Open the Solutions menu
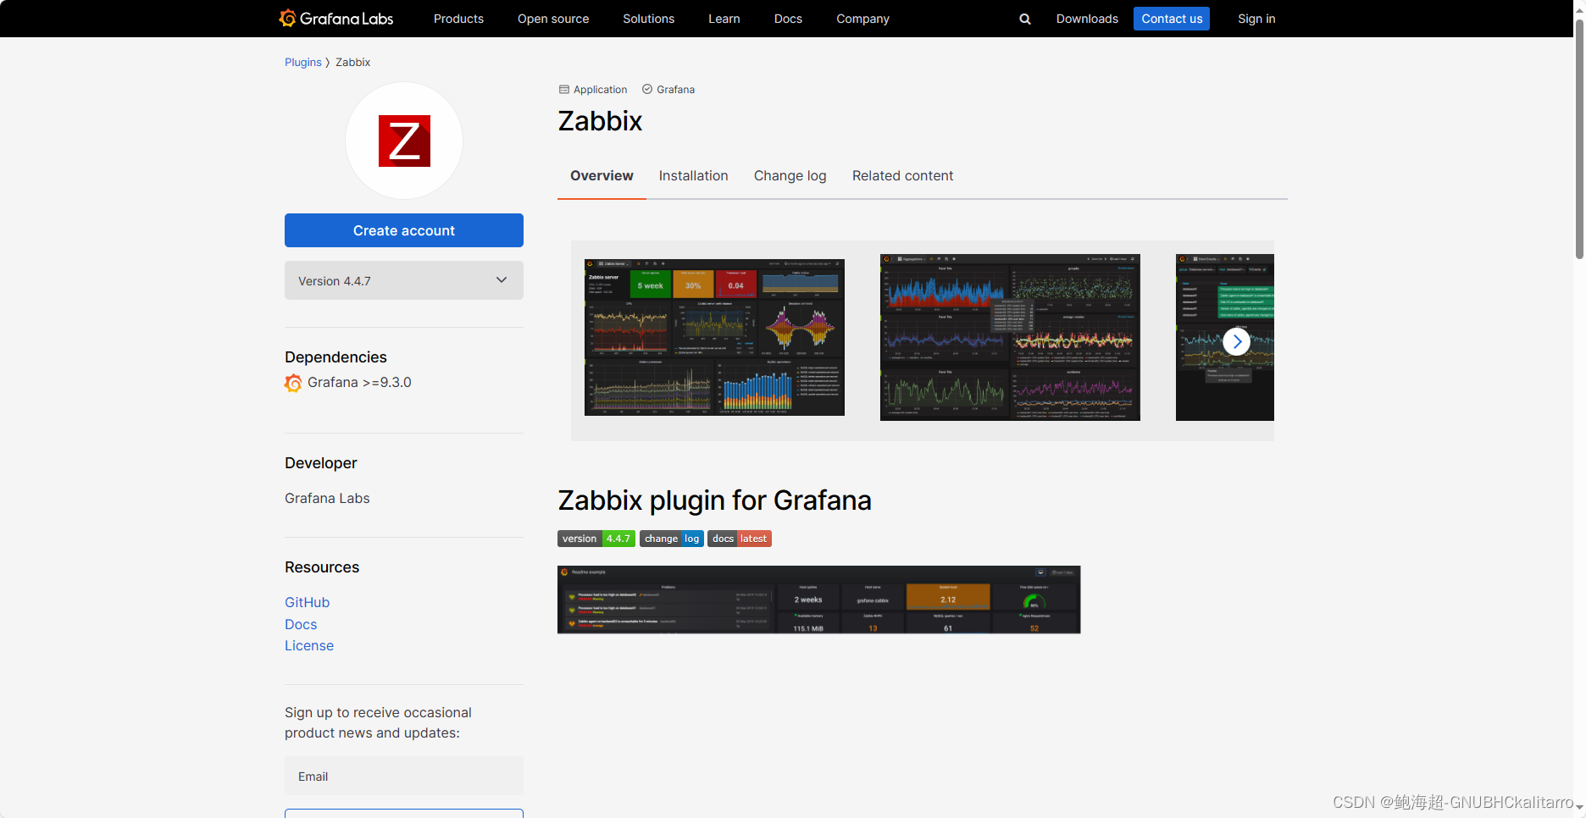The height and width of the screenshot is (818, 1586). click(648, 19)
